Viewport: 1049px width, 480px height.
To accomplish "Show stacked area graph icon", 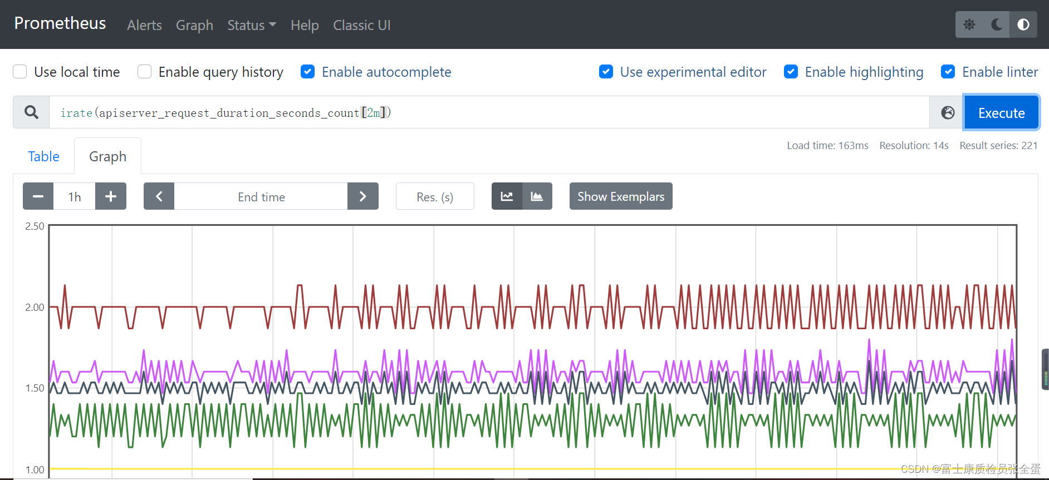I will 537,196.
